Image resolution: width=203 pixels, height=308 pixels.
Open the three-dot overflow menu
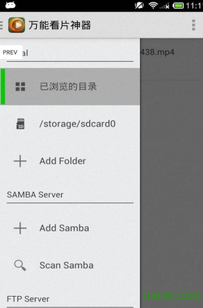194,25
